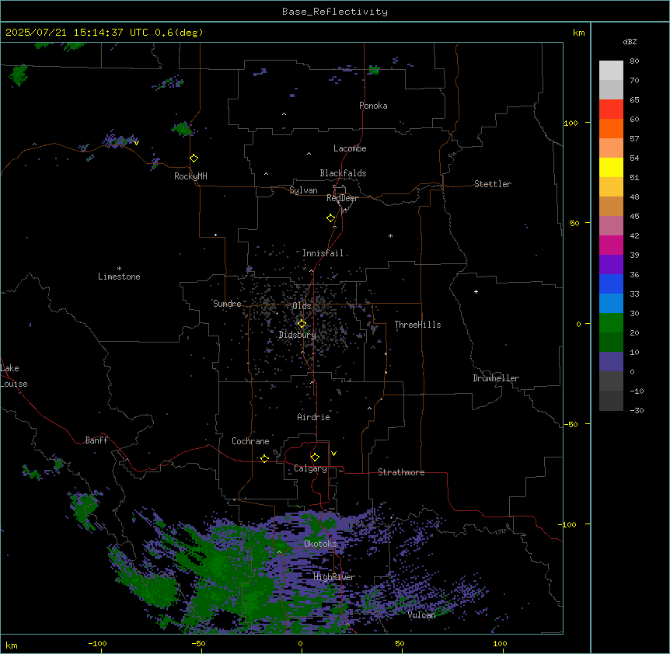This screenshot has width=670, height=654.
Task: Click the Lacombe city label
Action: click(x=350, y=148)
